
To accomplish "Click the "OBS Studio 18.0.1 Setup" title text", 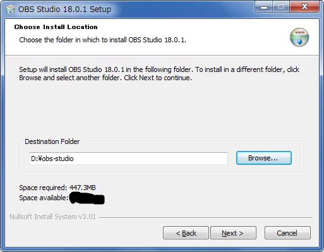I will click(x=64, y=9).
